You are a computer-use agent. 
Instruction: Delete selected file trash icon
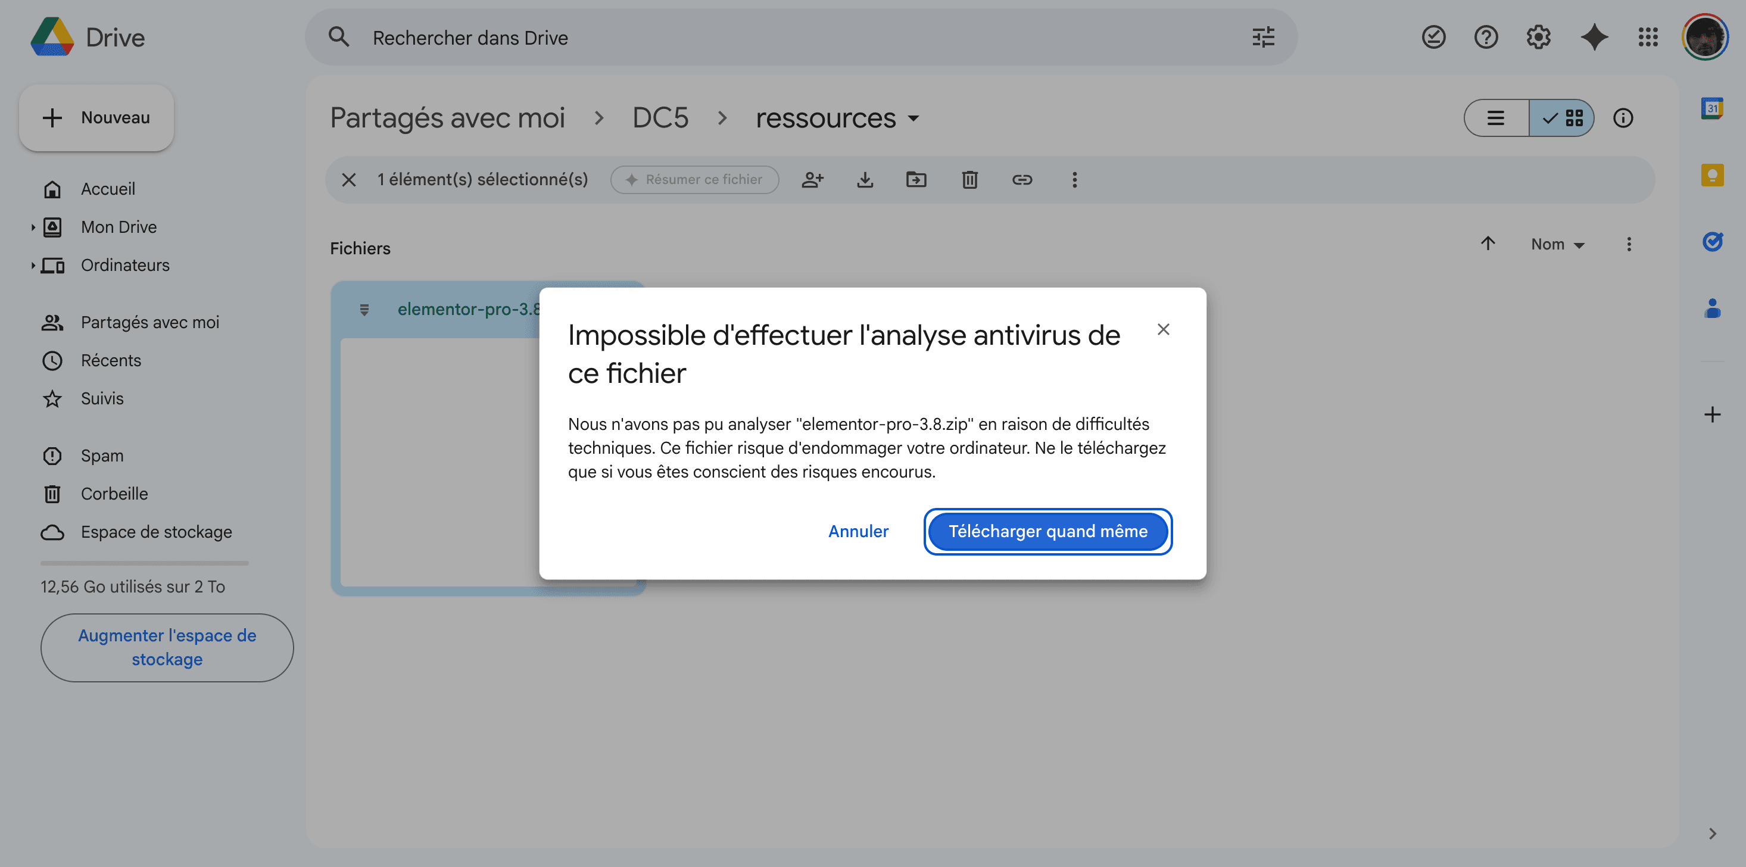969,180
